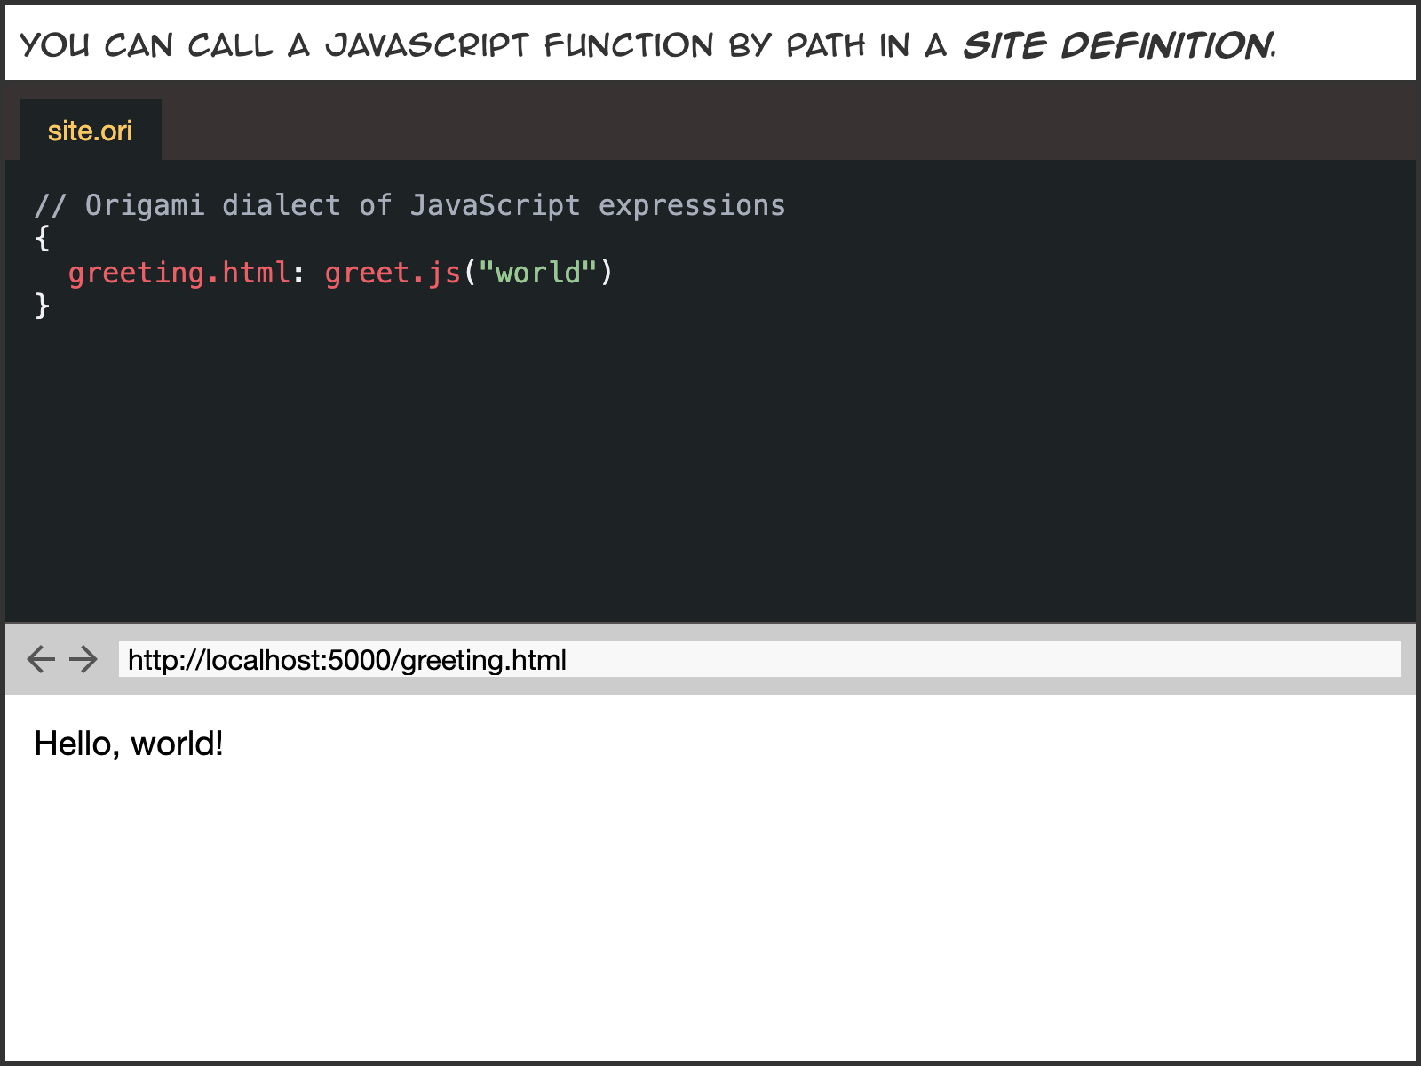This screenshot has height=1066, width=1421.
Task: Click the browser back arrow
Action: (41, 659)
